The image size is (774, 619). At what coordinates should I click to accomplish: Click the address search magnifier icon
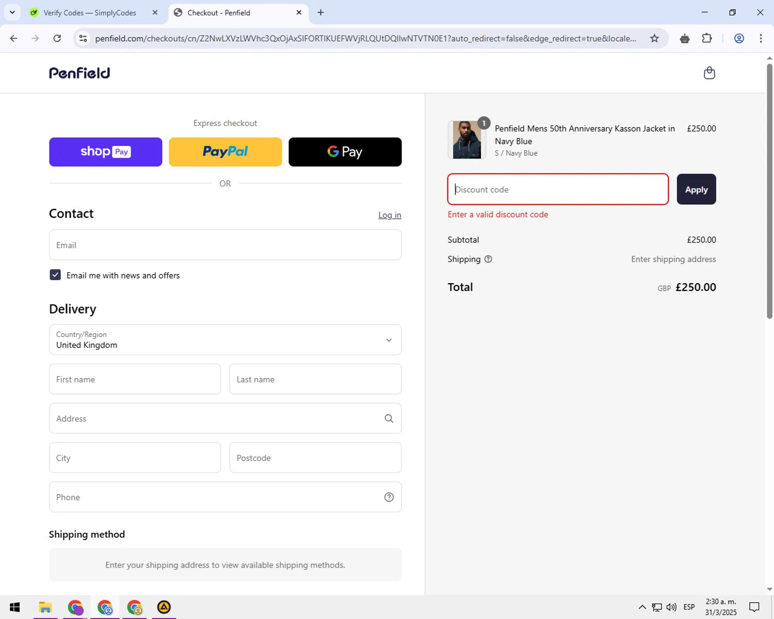(389, 418)
